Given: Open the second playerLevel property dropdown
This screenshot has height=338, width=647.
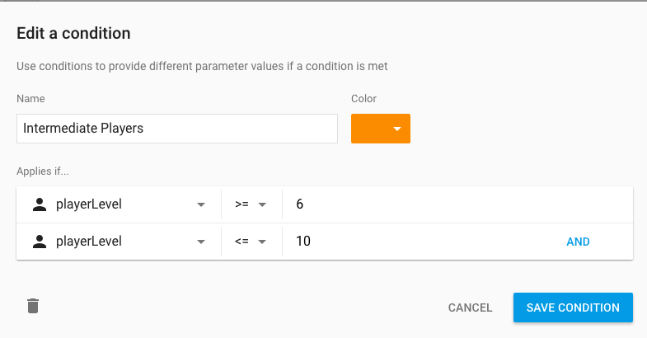Looking at the screenshot, I should click(119, 242).
